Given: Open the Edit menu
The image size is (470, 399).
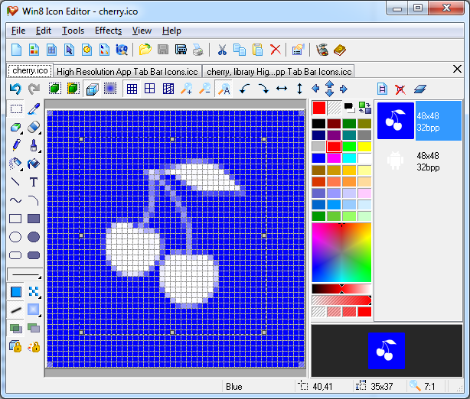Looking at the screenshot, I should (x=44, y=31).
